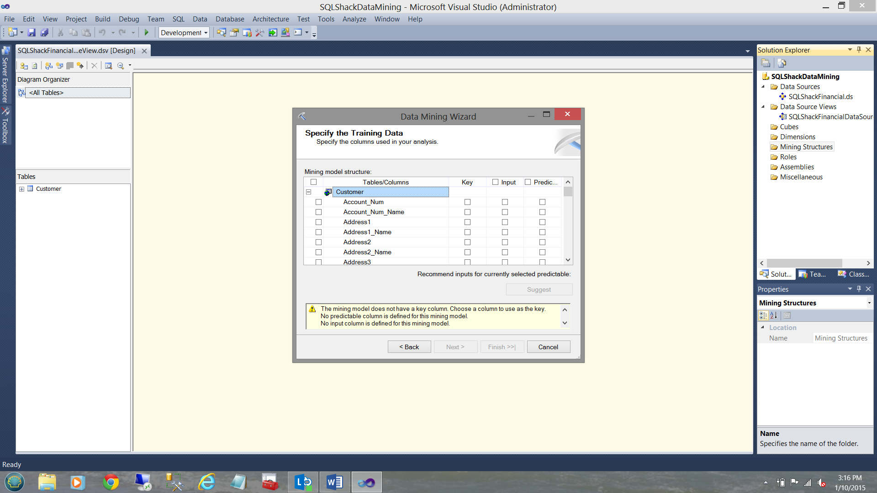This screenshot has height=493, width=877.
Task: Open Visual Studio from the Windows taskbar
Action: coord(366,482)
